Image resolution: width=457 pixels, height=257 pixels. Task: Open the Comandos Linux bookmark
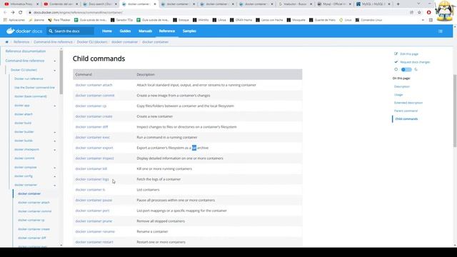pyautogui.click(x=368, y=20)
